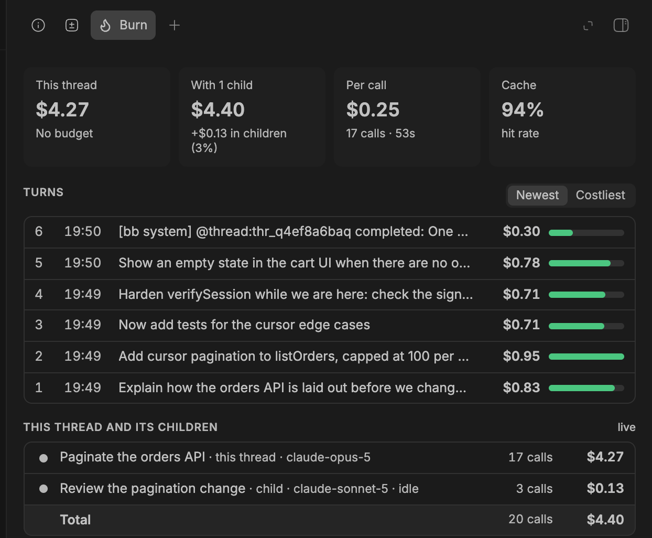
Task: Select turn 2 Add cursor pagination
Action: 330,357
